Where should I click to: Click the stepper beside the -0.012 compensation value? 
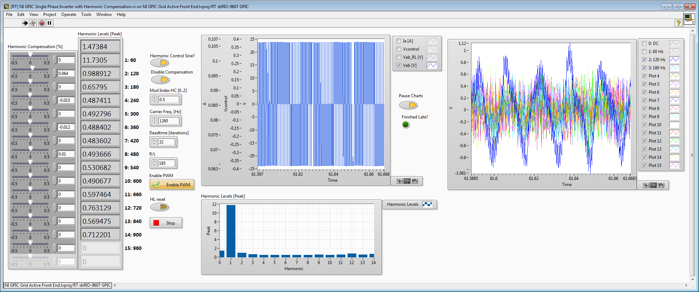click(x=55, y=127)
